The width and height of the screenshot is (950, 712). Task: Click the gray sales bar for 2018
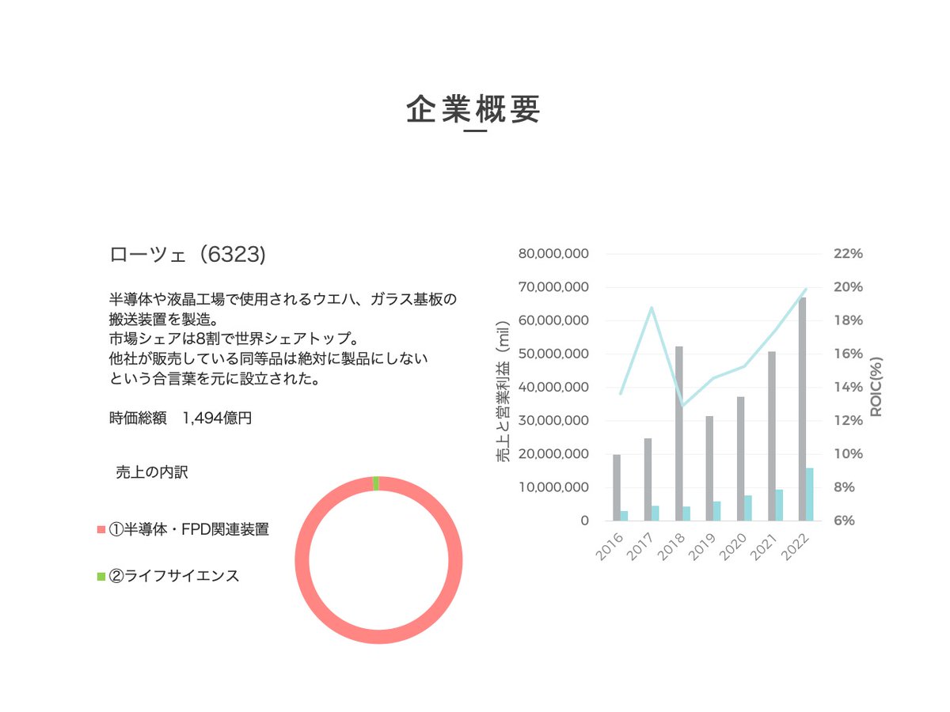[x=678, y=434]
